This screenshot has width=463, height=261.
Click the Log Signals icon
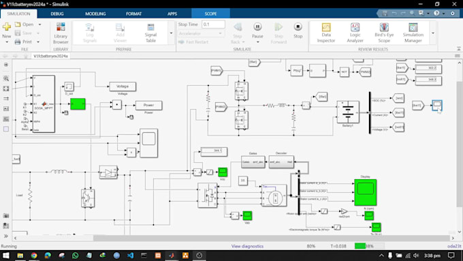(89, 33)
